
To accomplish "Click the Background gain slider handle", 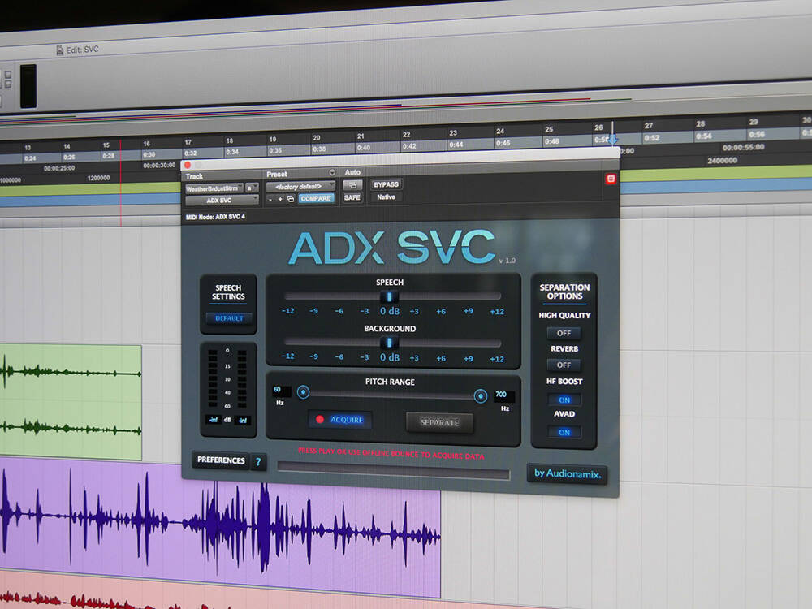I will click(x=389, y=343).
